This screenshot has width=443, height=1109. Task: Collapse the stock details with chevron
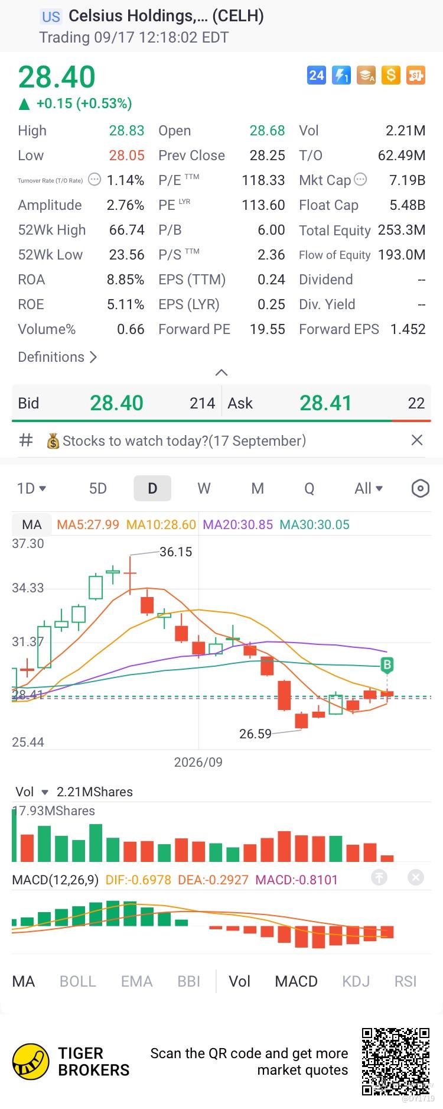[221, 372]
